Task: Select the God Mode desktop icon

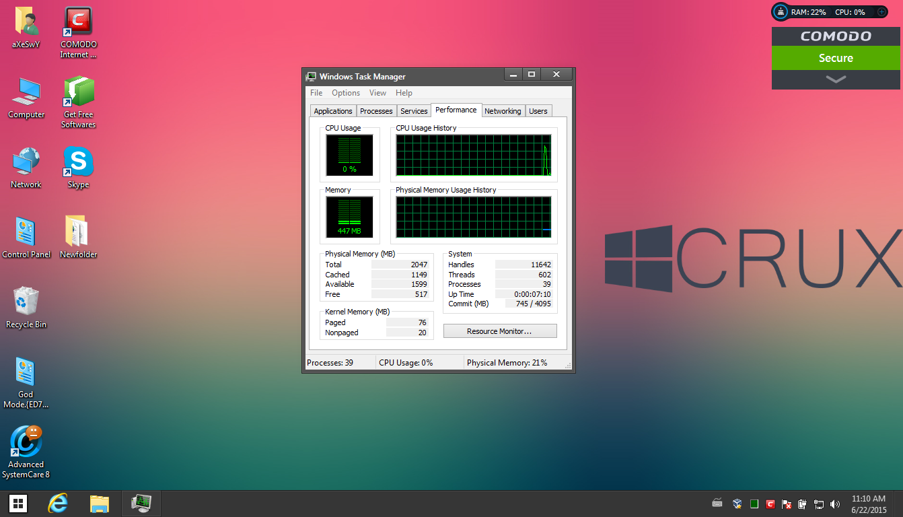Action: (26, 382)
